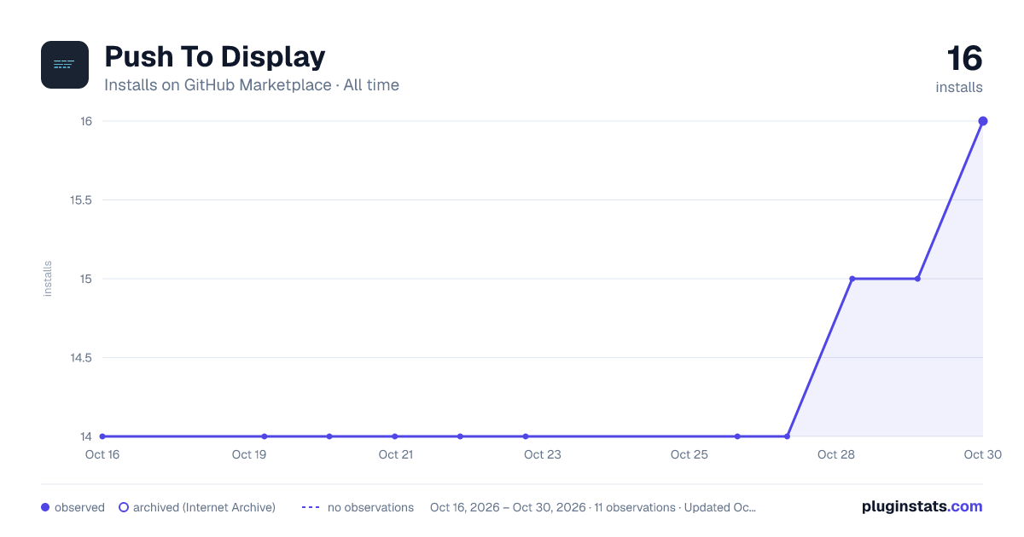Click the 'archived (Internet Archive)' legend label
This screenshot has width=1024, height=537.
click(204, 507)
